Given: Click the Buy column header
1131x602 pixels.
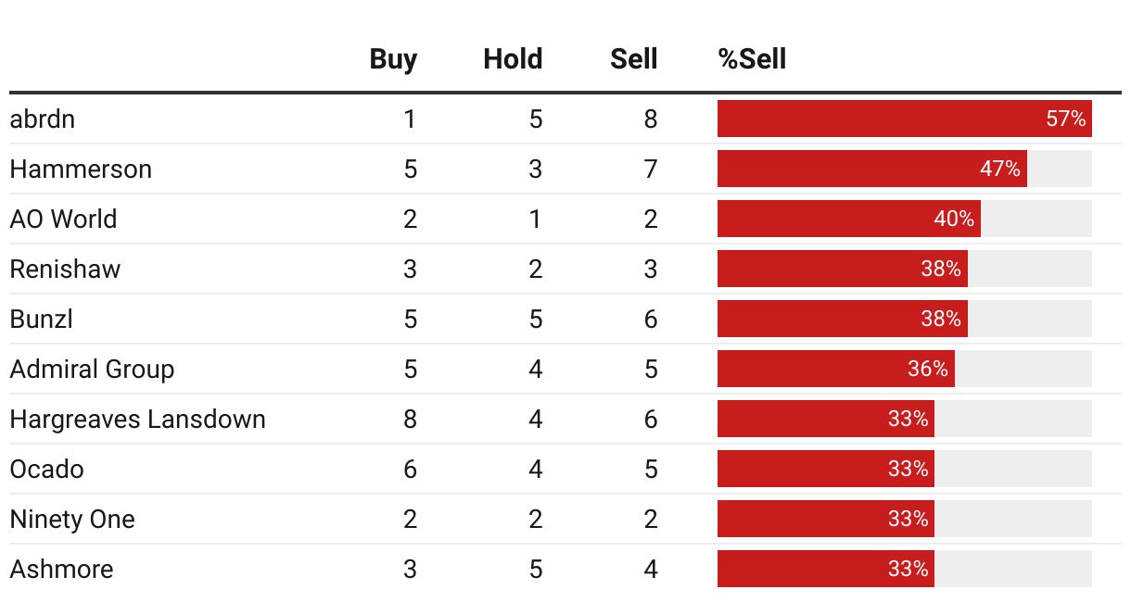Looking at the screenshot, I should [393, 59].
